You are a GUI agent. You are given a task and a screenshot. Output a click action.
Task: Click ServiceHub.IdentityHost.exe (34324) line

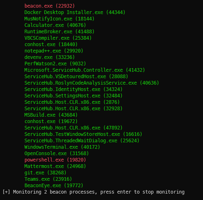click(73, 89)
